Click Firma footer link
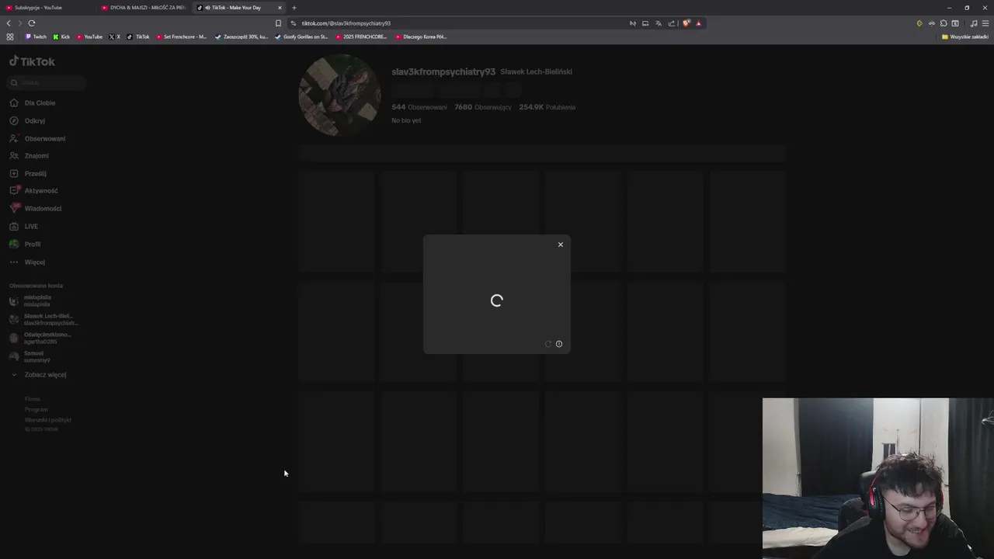 click(32, 399)
